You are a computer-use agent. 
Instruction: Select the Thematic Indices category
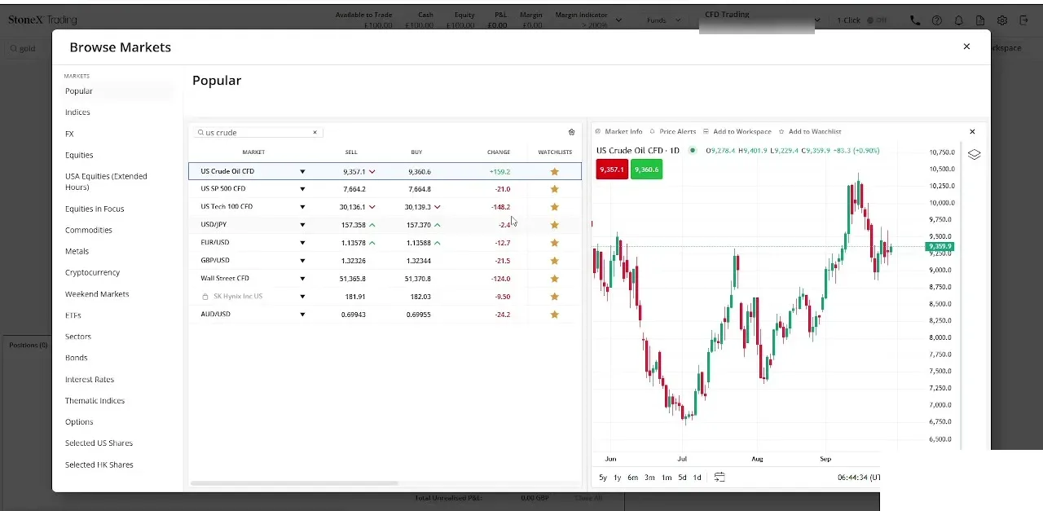[95, 401]
